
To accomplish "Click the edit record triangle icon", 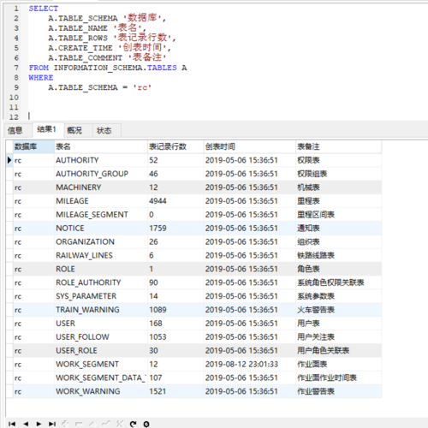I will 92,424.
